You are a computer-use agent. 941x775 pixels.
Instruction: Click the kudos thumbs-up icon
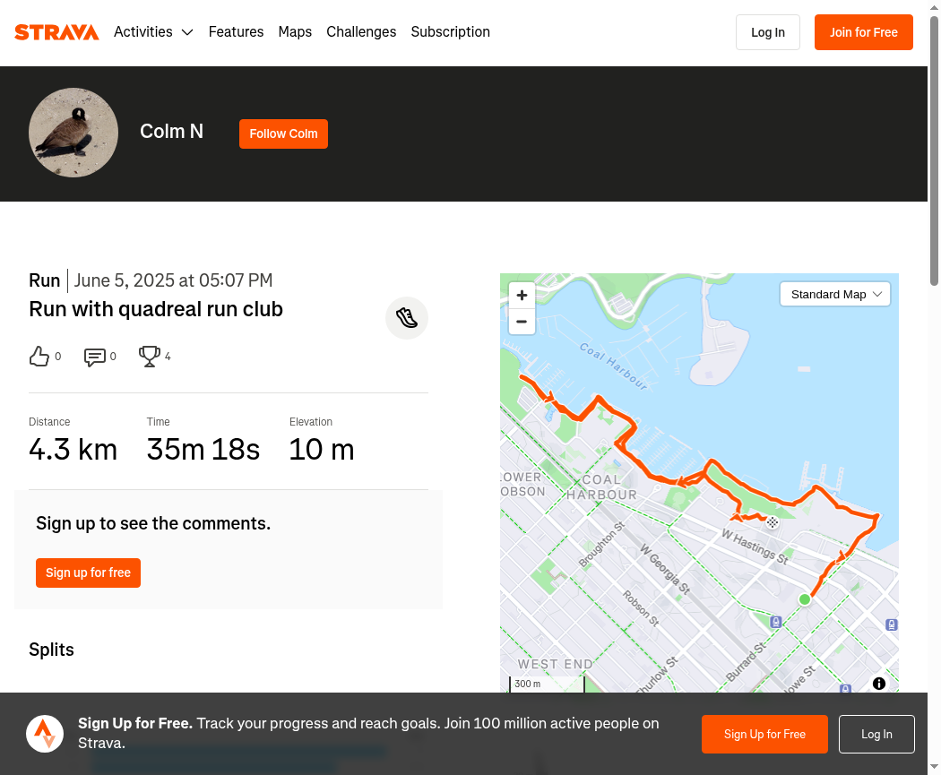click(39, 357)
